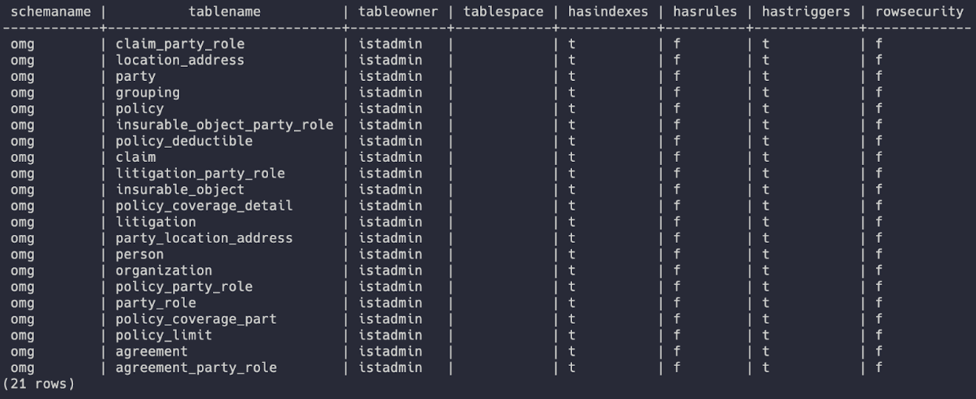Click the policy_coverage_part table name
The width and height of the screenshot is (976, 399).
[x=196, y=319]
